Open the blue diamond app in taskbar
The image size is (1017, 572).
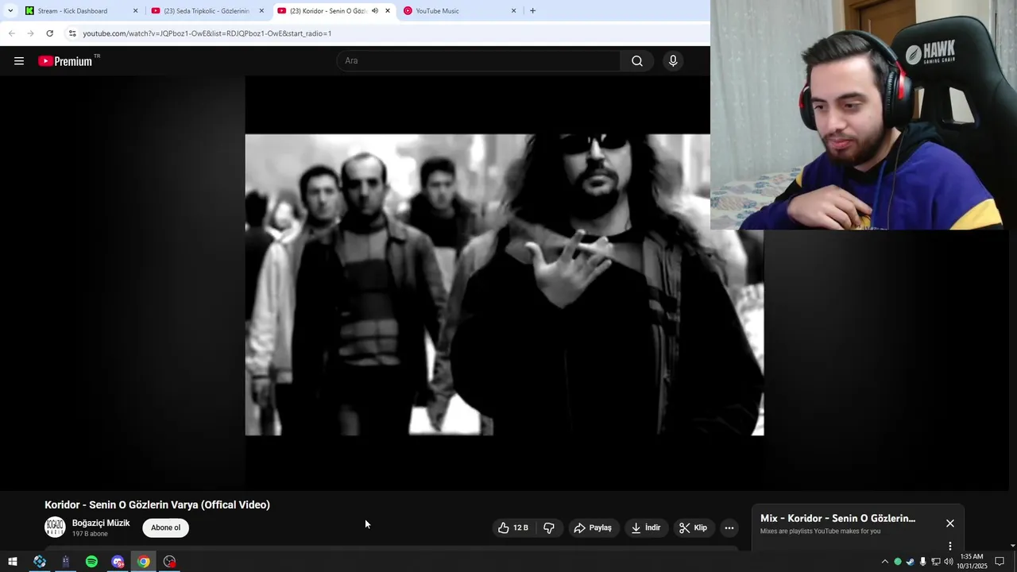[40, 562]
